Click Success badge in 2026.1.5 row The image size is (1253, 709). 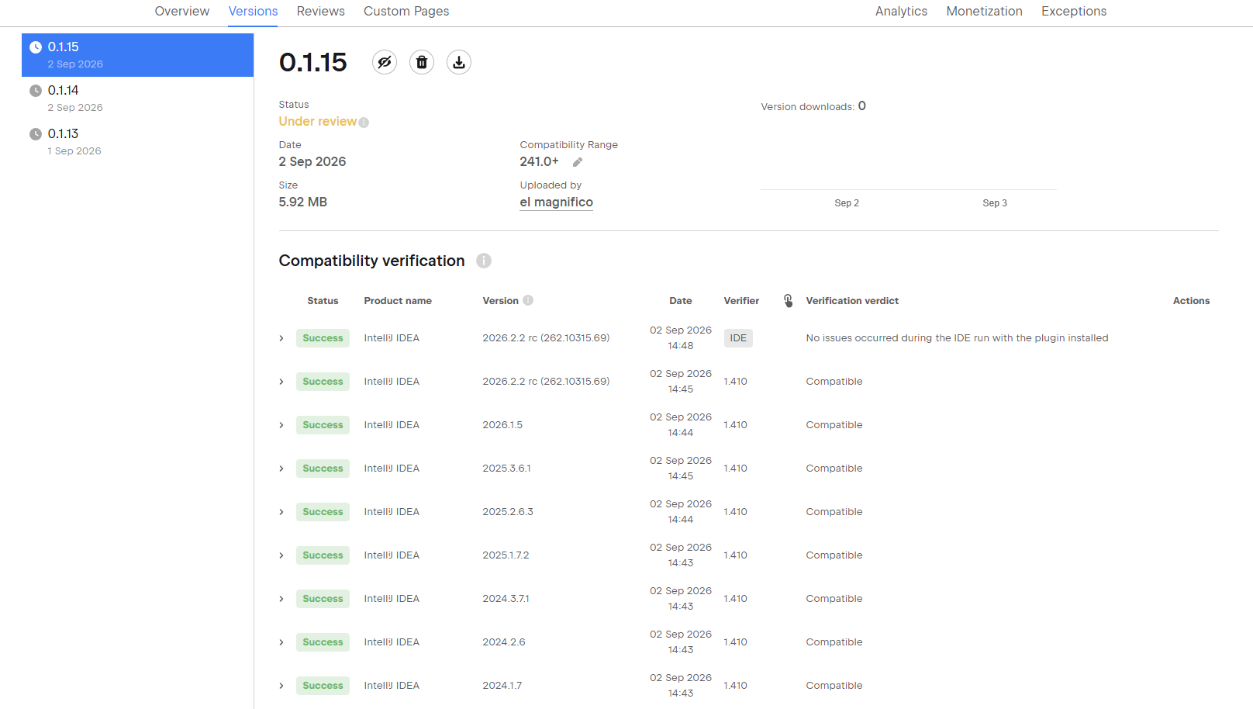click(x=323, y=425)
